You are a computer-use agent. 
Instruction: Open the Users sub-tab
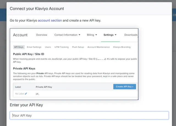click(48, 47)
